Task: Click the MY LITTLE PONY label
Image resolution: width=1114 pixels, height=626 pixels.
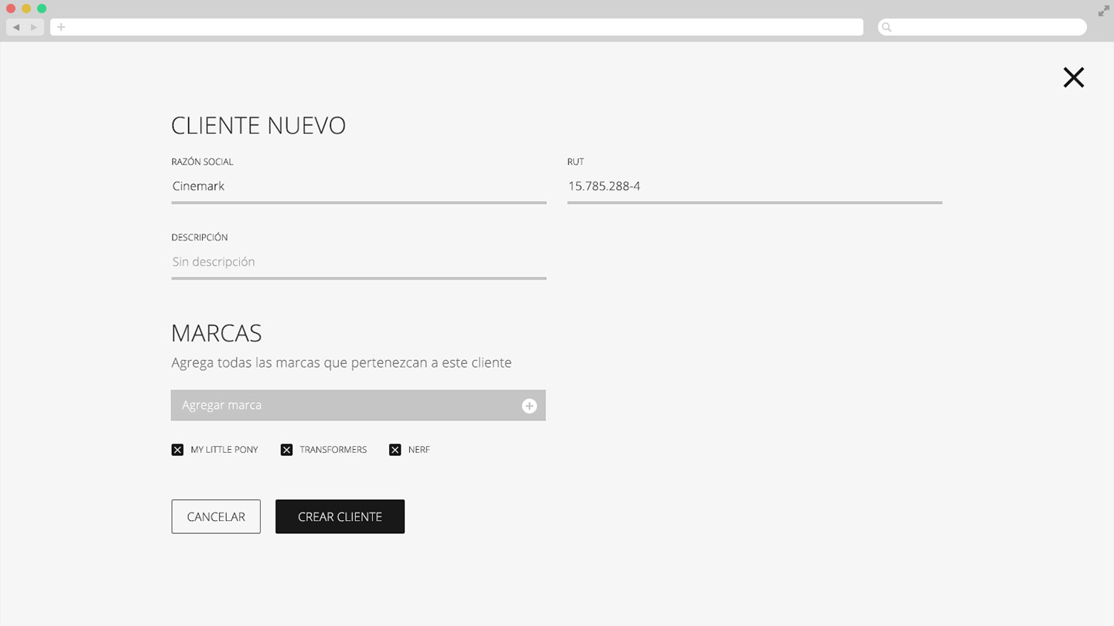Action: coord(224,450)
